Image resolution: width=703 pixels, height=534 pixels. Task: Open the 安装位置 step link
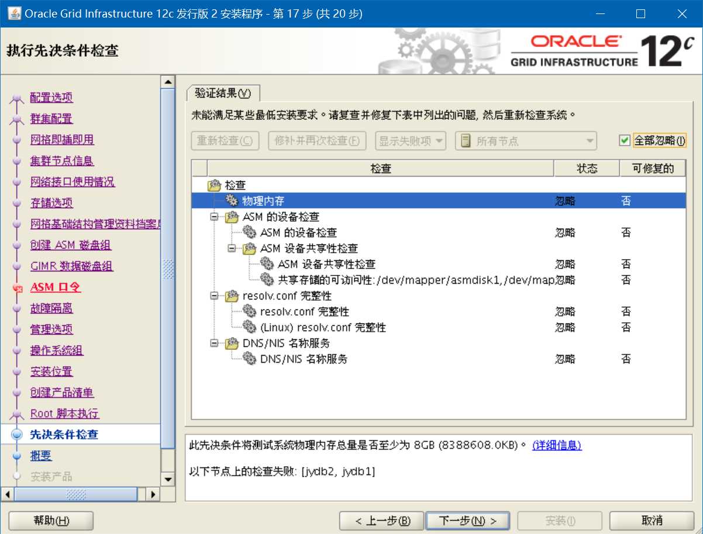[51, 371]
